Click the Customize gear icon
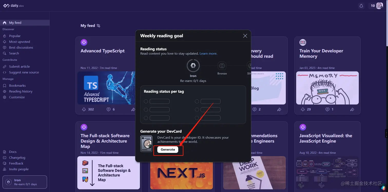The width and height of the screenshot is (388, 192). click(x=4, y=97)
